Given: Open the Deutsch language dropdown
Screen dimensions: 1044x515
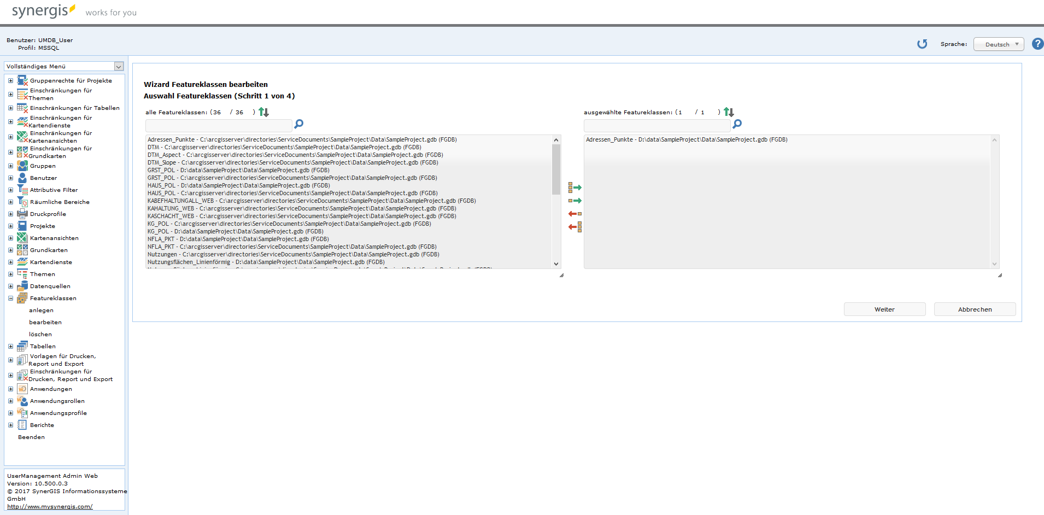Looking at the screenshot, I should 999,44.
